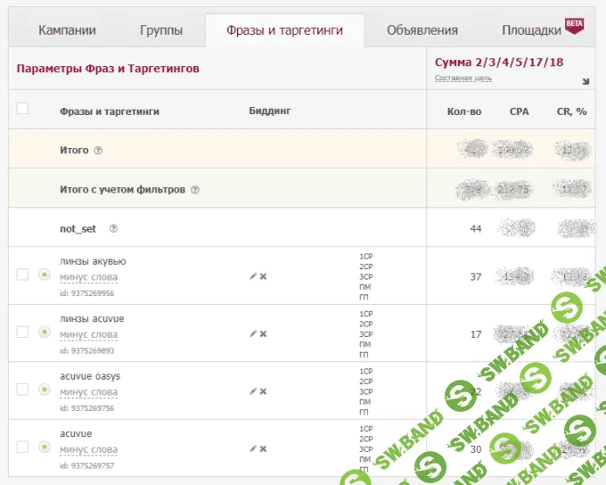Image resolution: width=606 pixels, height=485 pixels.
Task: Edit bidding with pencil icon for acuvue oasys
Action: 253,390
